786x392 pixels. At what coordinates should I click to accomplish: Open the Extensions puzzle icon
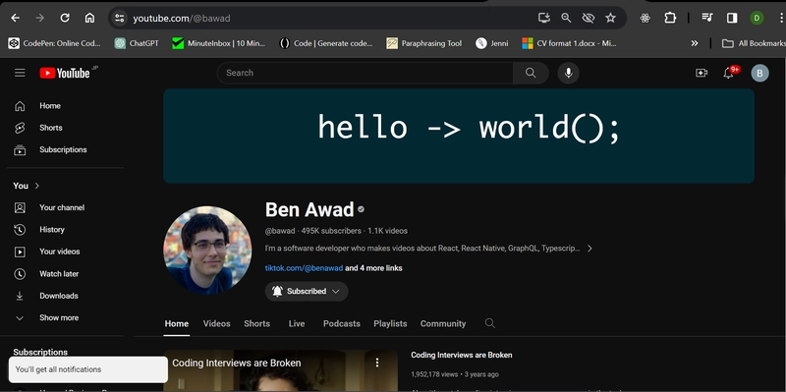[670, 18]
